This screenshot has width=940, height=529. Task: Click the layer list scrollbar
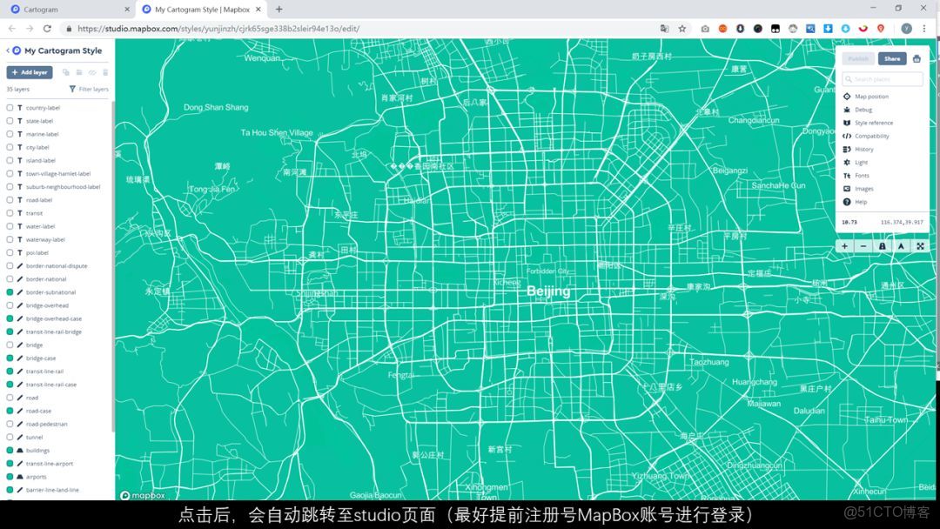click(x=113, y=266)
